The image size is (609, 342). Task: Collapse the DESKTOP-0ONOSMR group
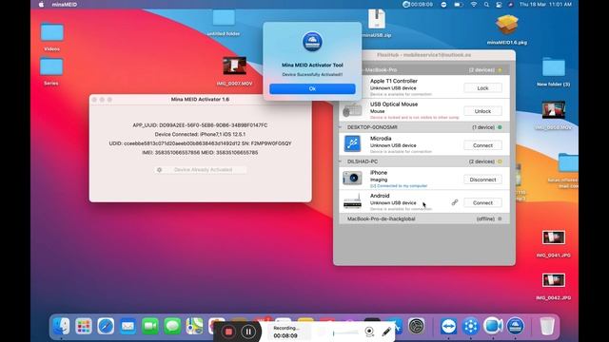click(x=341, y=127)
